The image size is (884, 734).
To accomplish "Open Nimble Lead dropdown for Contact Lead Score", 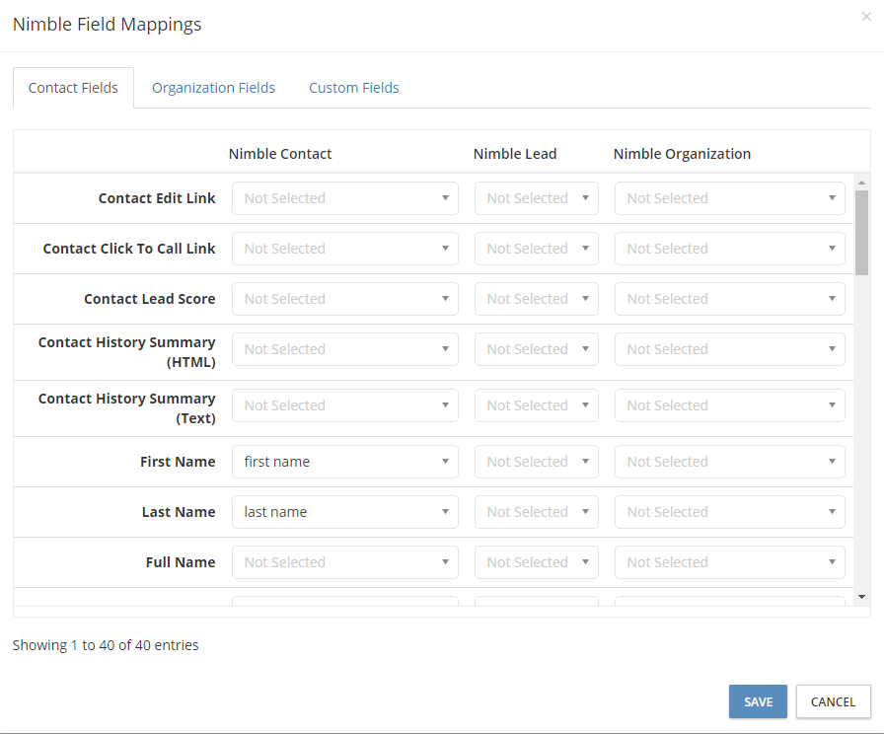I will click(537, 299).
